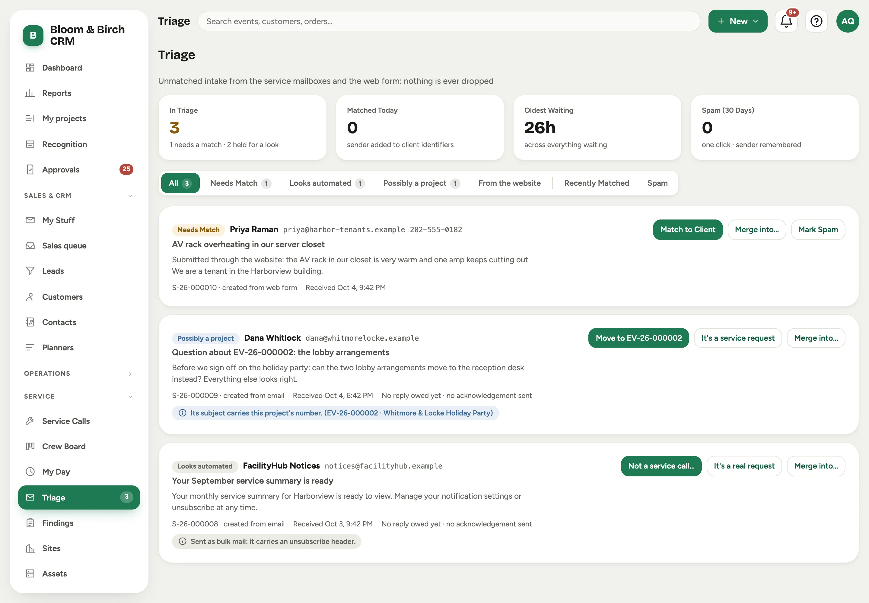Click the Leads funnel icon

30,271
